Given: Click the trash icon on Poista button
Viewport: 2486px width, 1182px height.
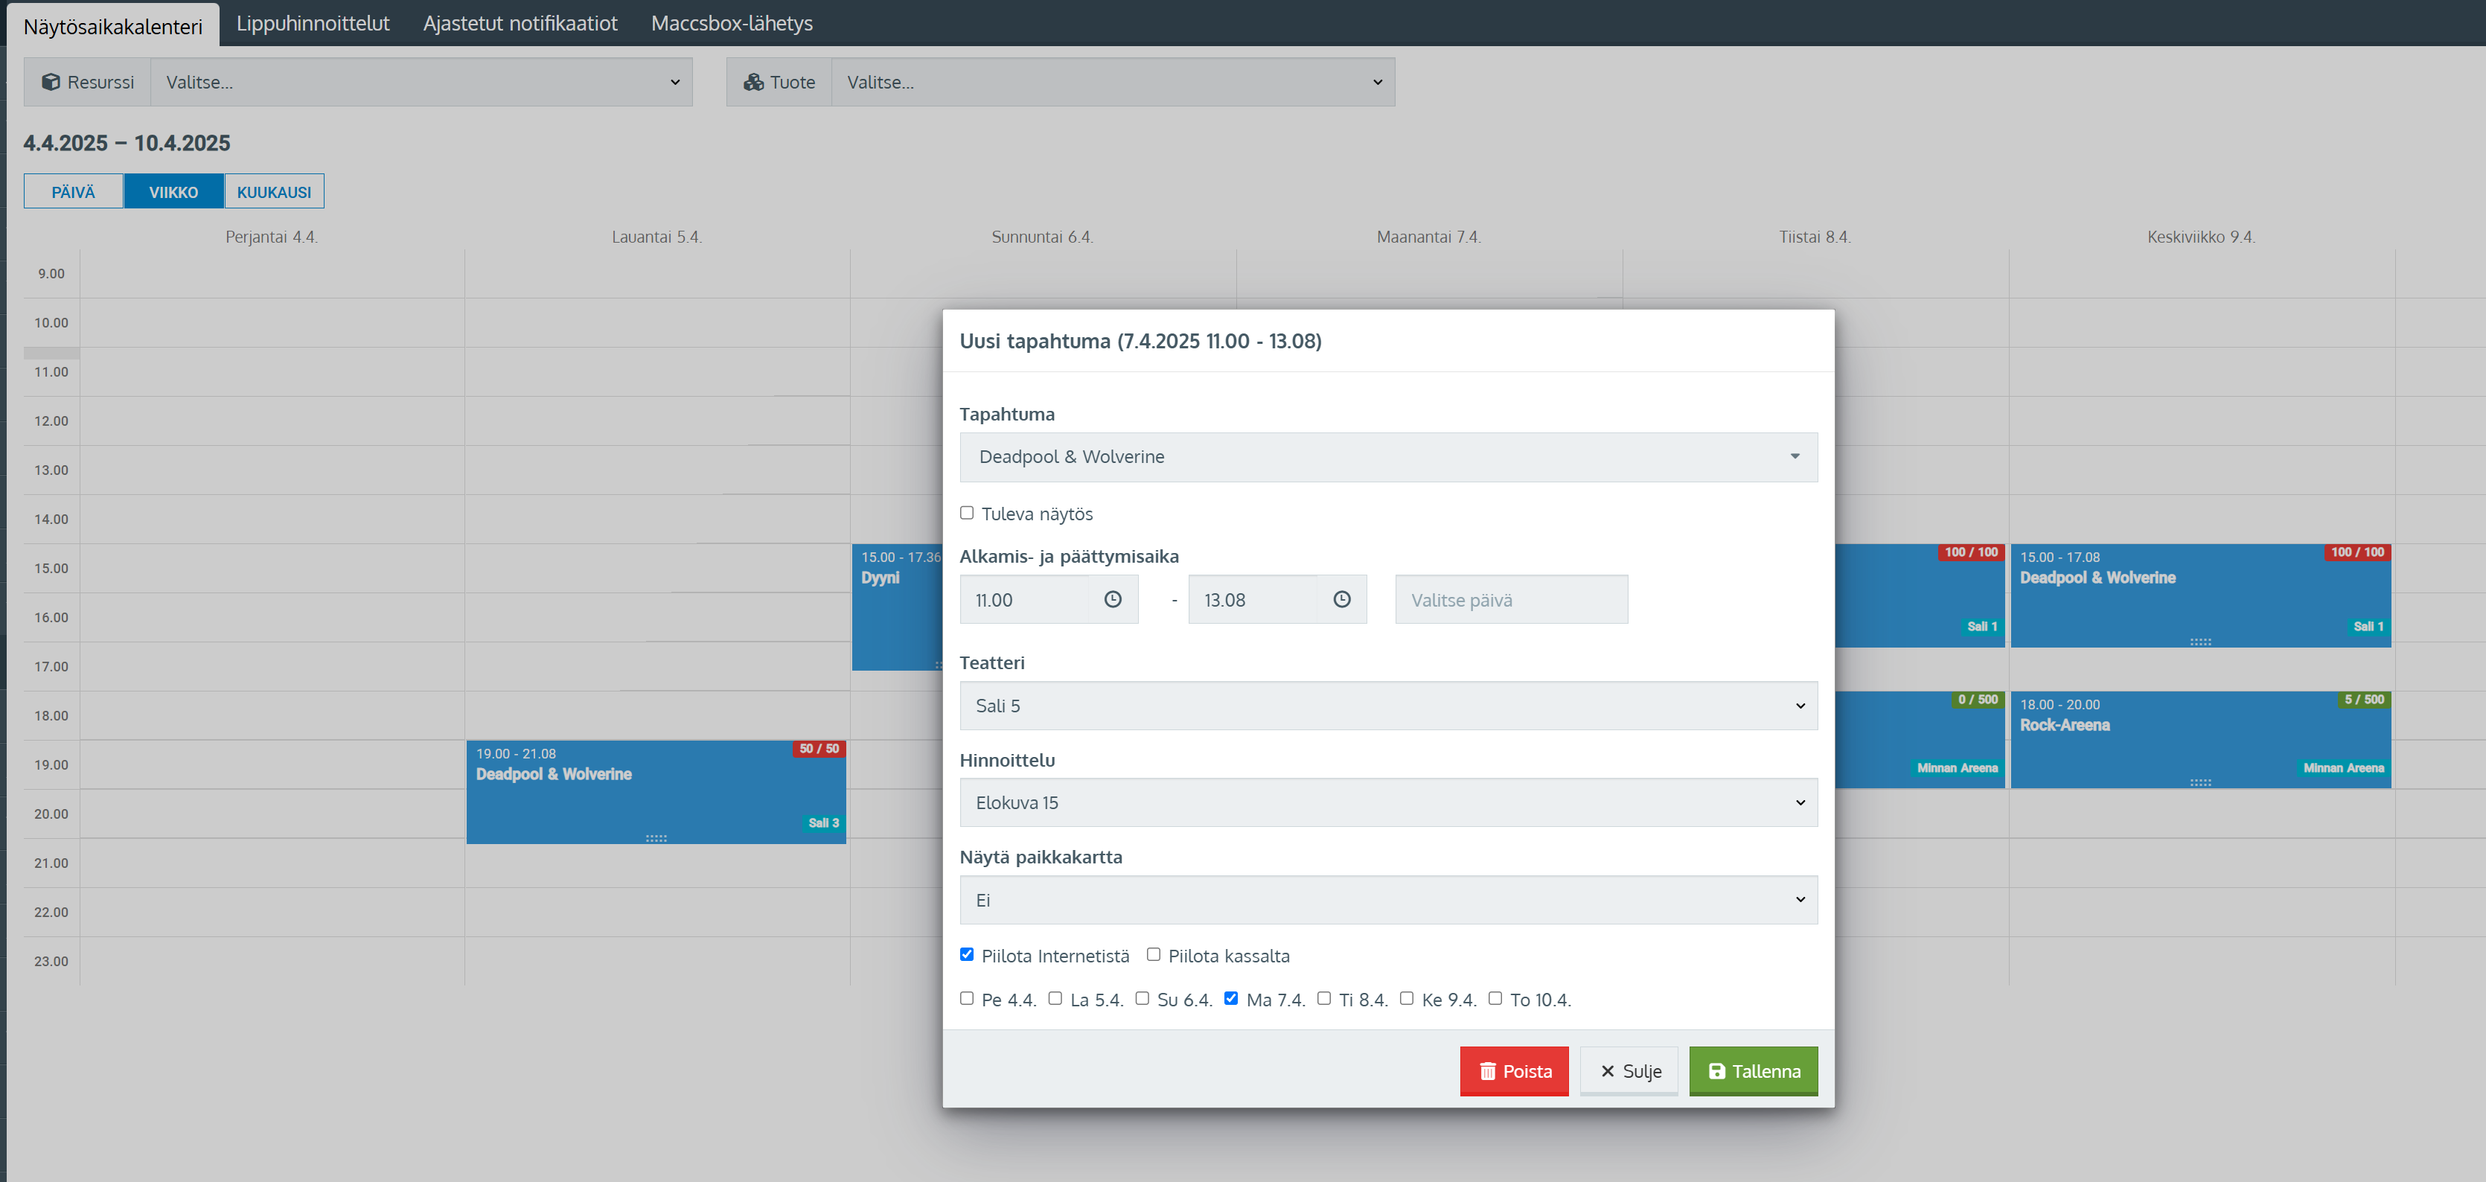Looking at the screenshot, I should [x=1487, y=1071].
